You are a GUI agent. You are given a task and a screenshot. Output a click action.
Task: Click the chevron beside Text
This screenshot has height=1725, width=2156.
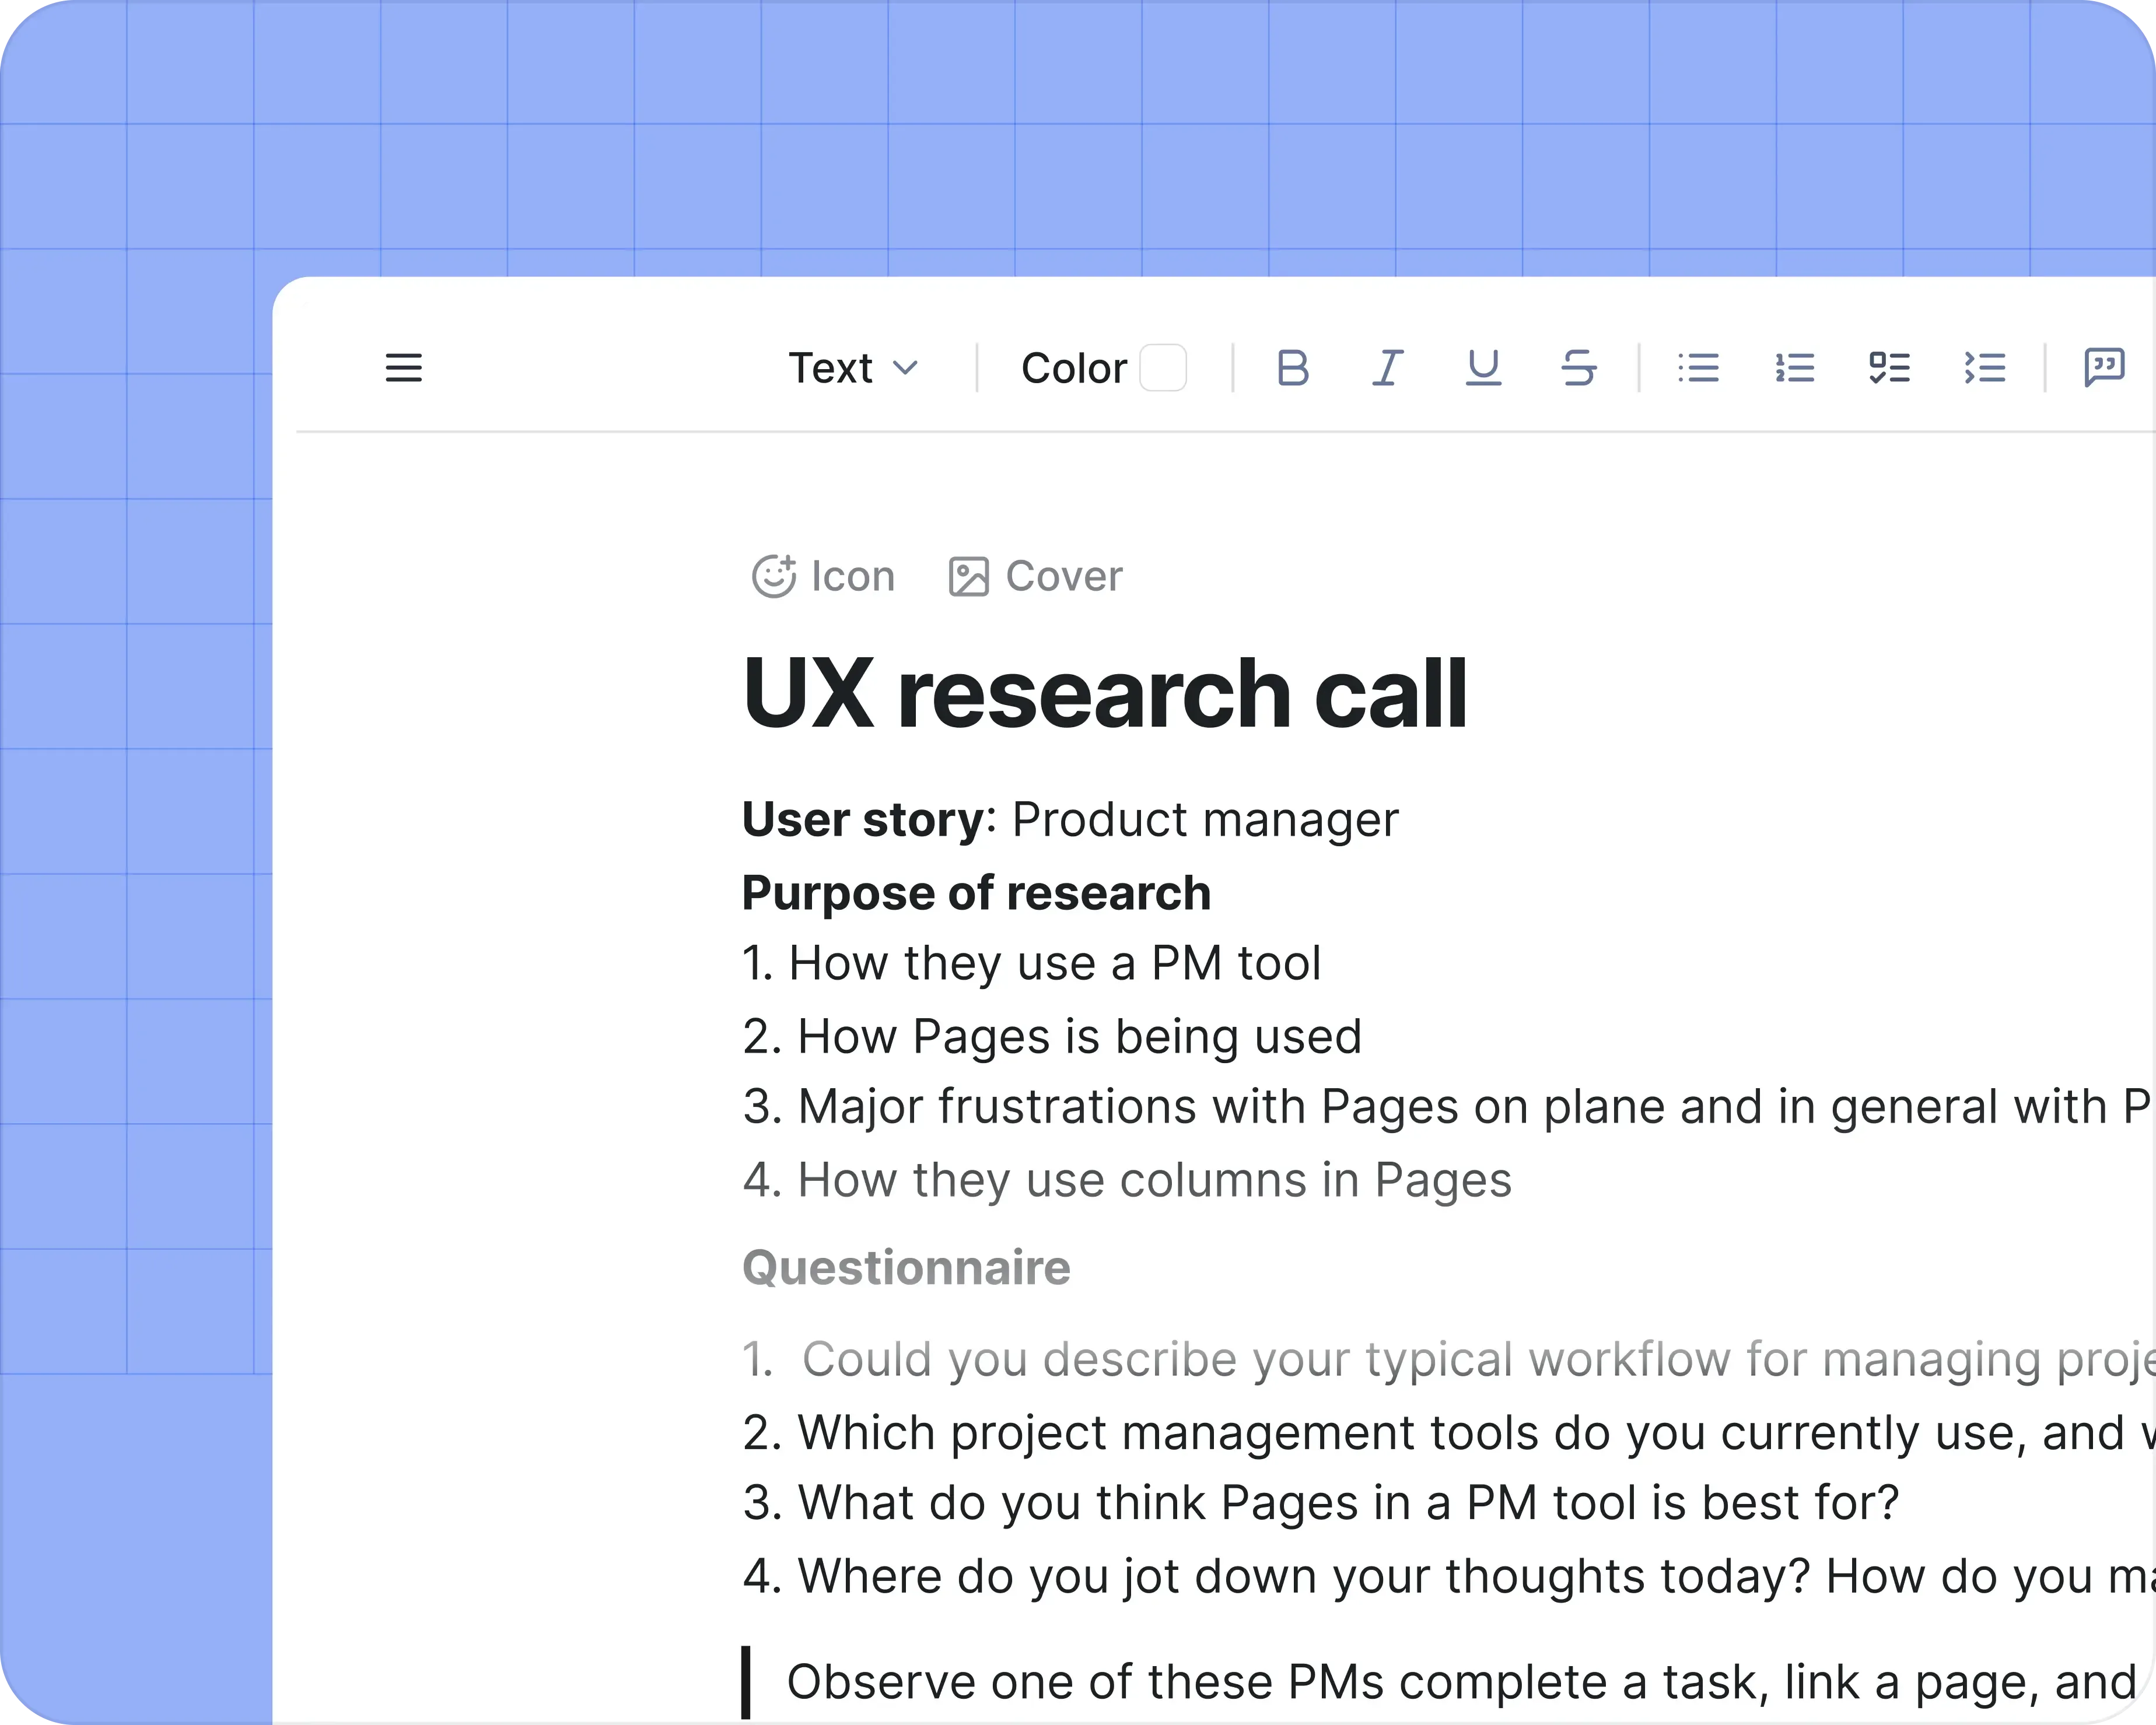click(905, 368)
